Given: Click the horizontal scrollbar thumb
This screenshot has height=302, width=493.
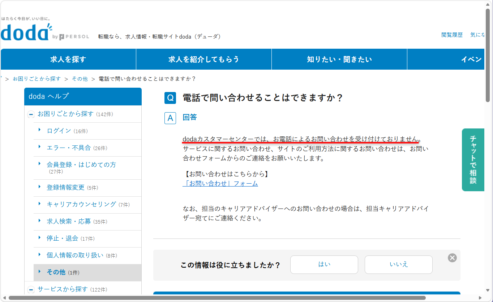Looking at the screenshot, I should 217,298.
